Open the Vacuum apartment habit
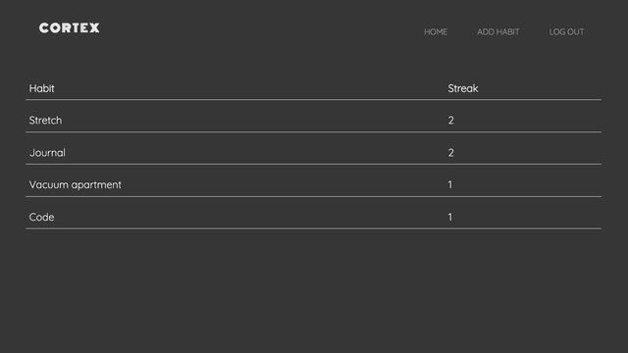The width and height of the screenshot is (628, 353). [75, 185]
